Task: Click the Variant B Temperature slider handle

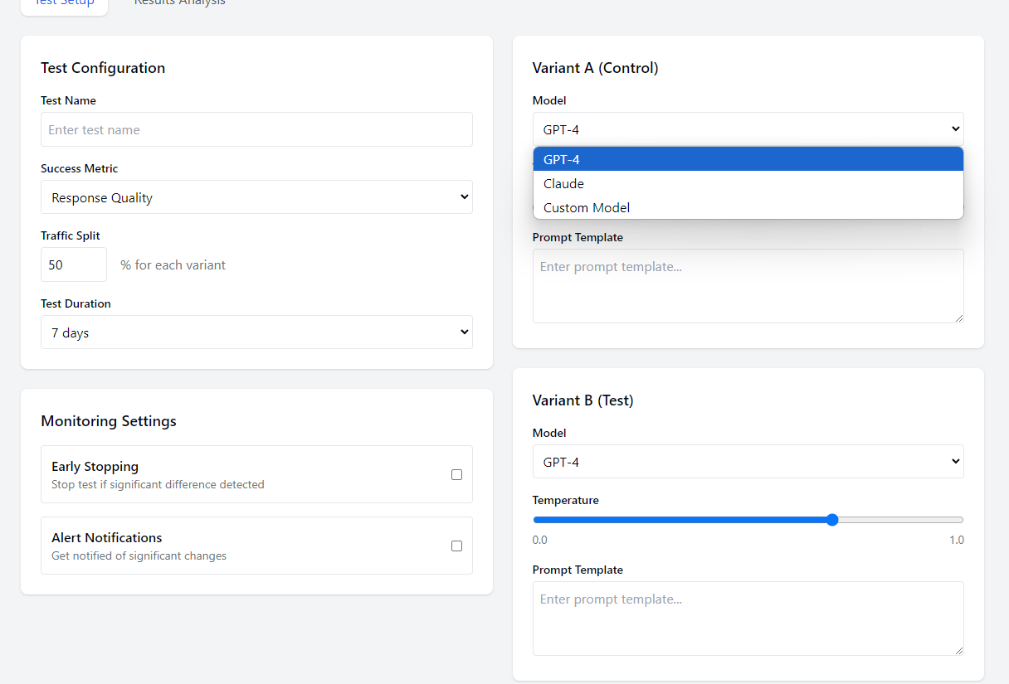Action: [832, 520]
